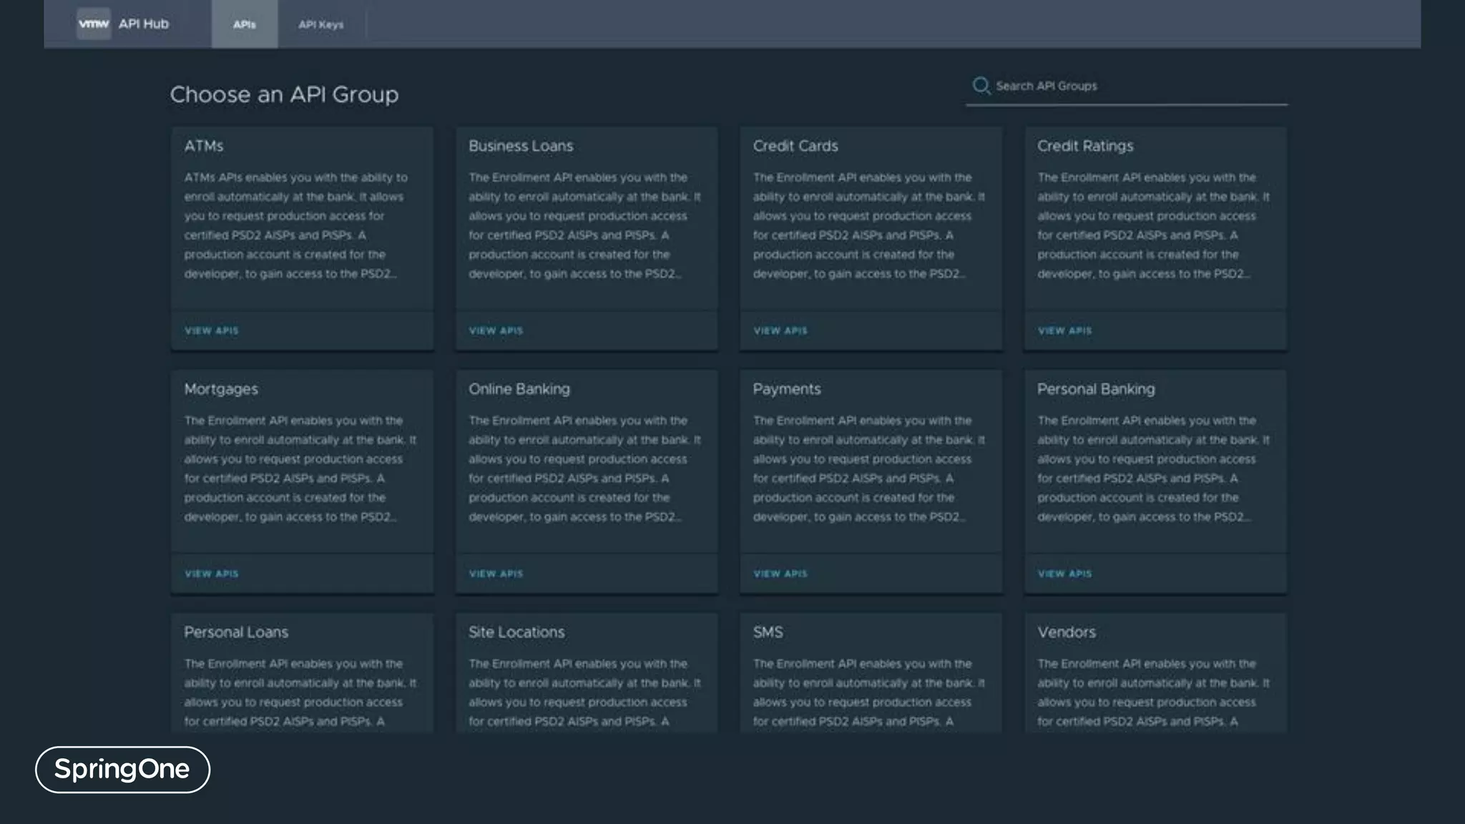Click the search magnifier icon

(x=981, y=86)
